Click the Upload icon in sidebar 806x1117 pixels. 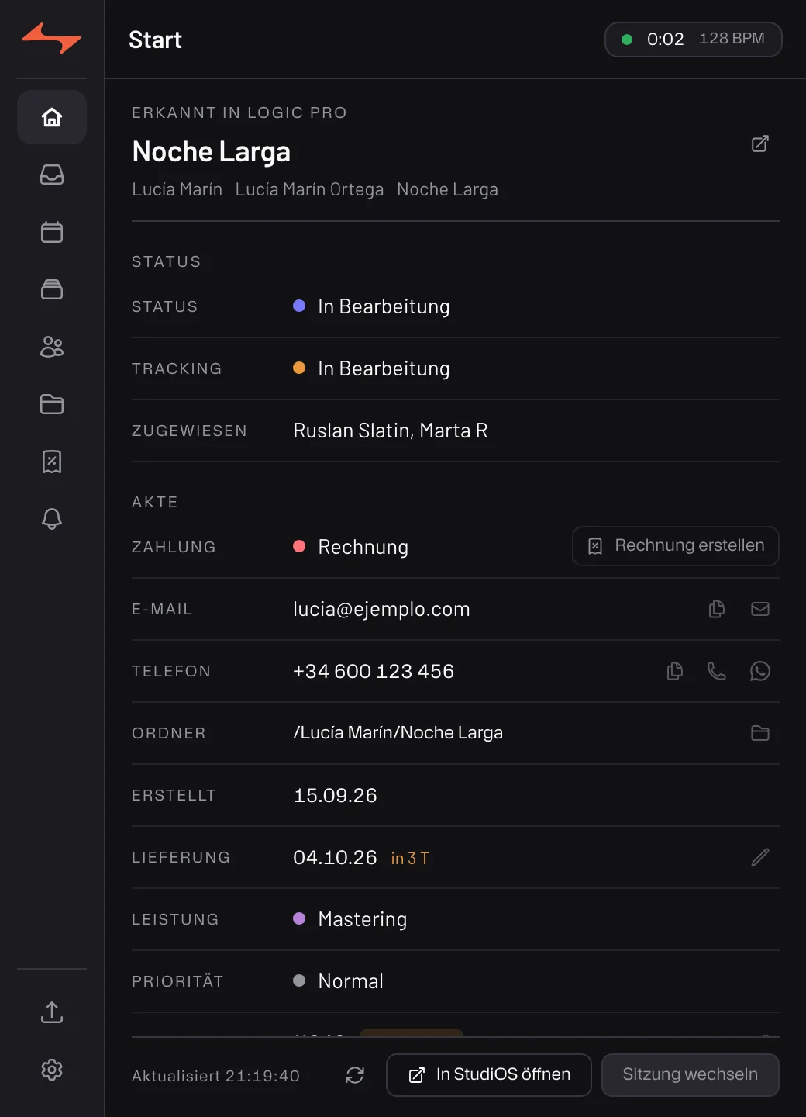click(x=52, y=1012)
